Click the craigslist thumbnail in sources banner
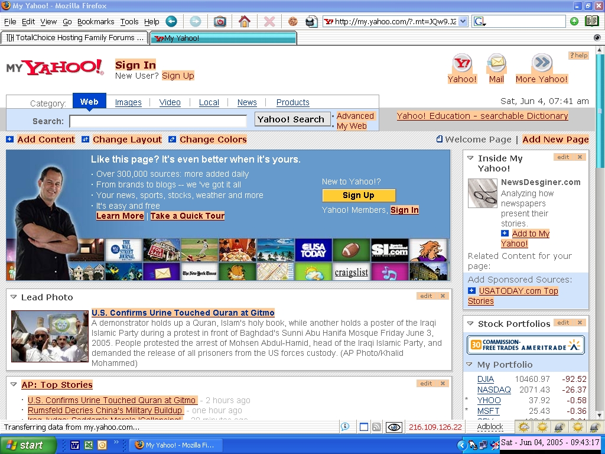Image resolution: width=605 pixels, height=454 pixels. point(351,272)
